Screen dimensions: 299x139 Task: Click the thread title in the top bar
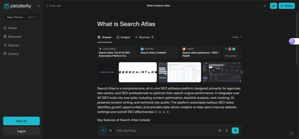point(158,6)
